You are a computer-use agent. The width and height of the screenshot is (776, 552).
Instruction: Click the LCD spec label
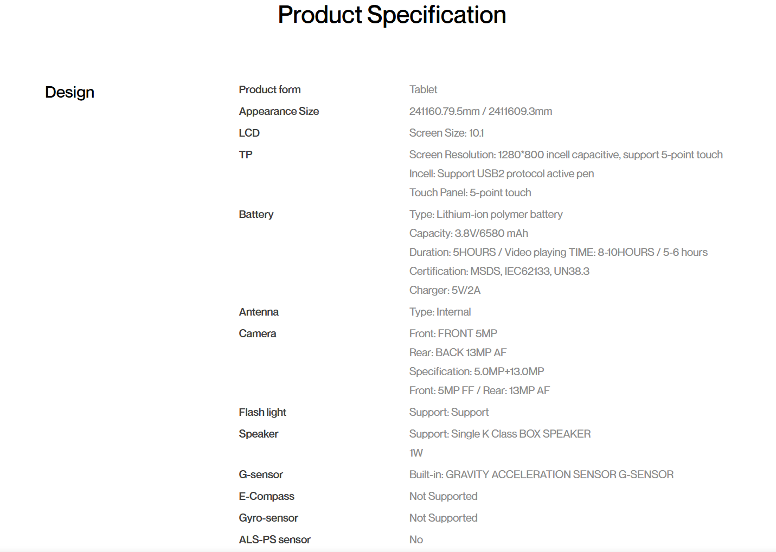(249, 133)
